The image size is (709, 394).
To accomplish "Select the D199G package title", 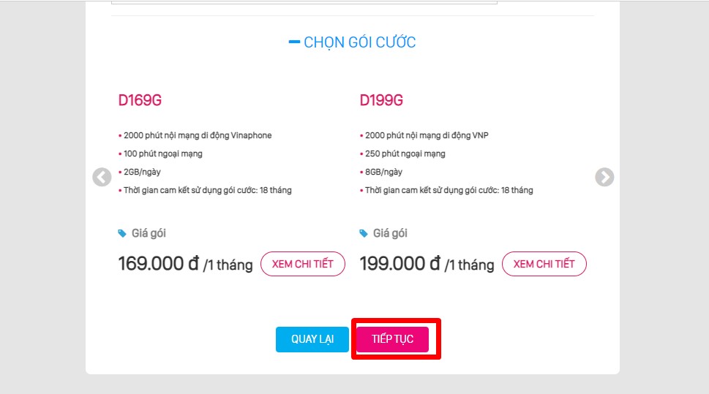I will pos(381,101).
